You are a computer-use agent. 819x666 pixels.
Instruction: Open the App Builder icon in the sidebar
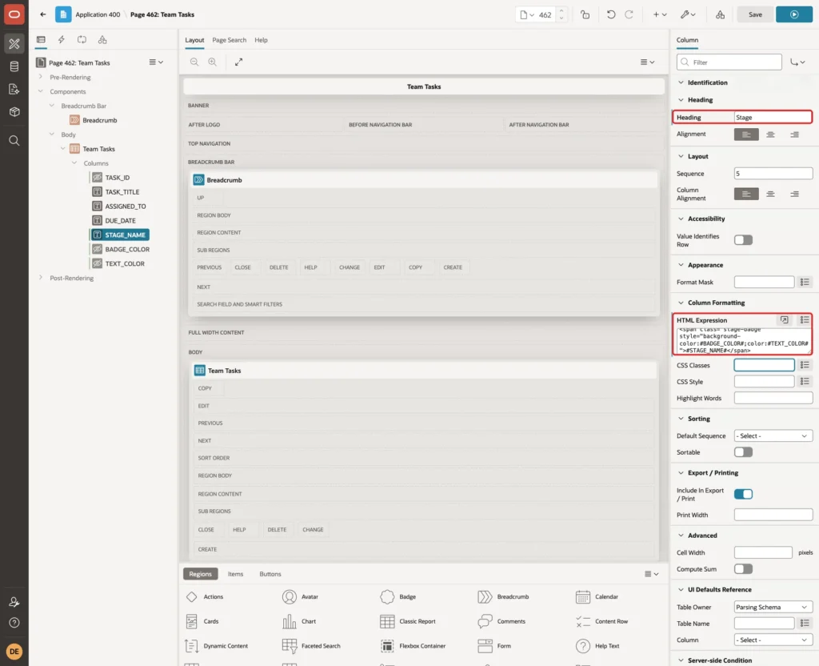point(14,44)
